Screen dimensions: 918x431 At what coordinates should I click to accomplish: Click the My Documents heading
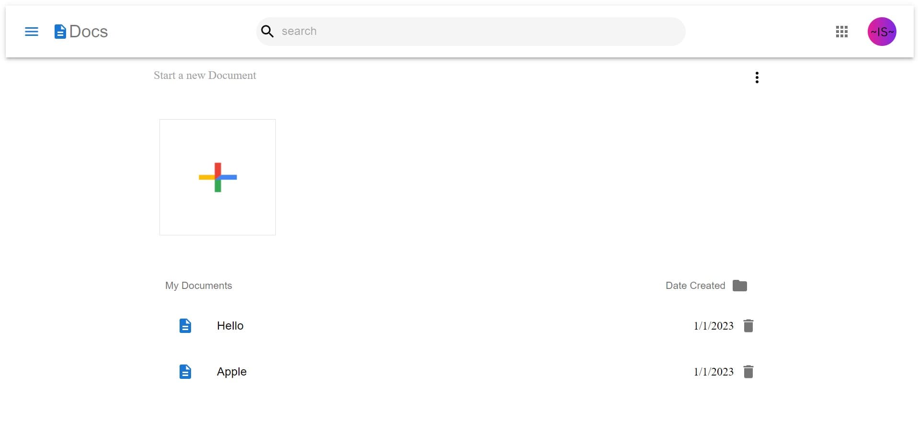(199, 286)
